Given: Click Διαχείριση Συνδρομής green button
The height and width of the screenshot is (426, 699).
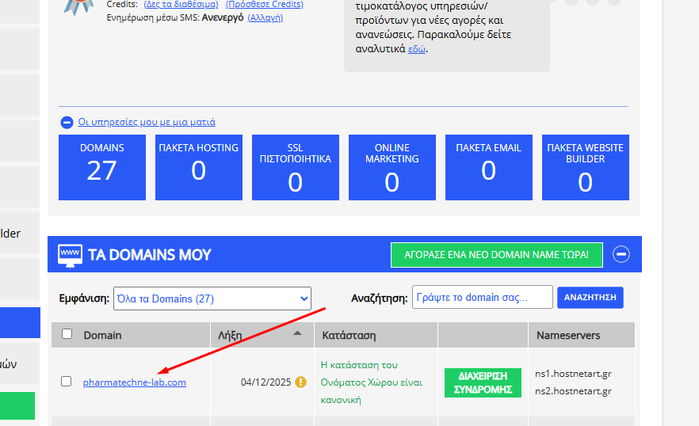Looking at the screenshot, I should pyautogui.click(x=483, y=382).
